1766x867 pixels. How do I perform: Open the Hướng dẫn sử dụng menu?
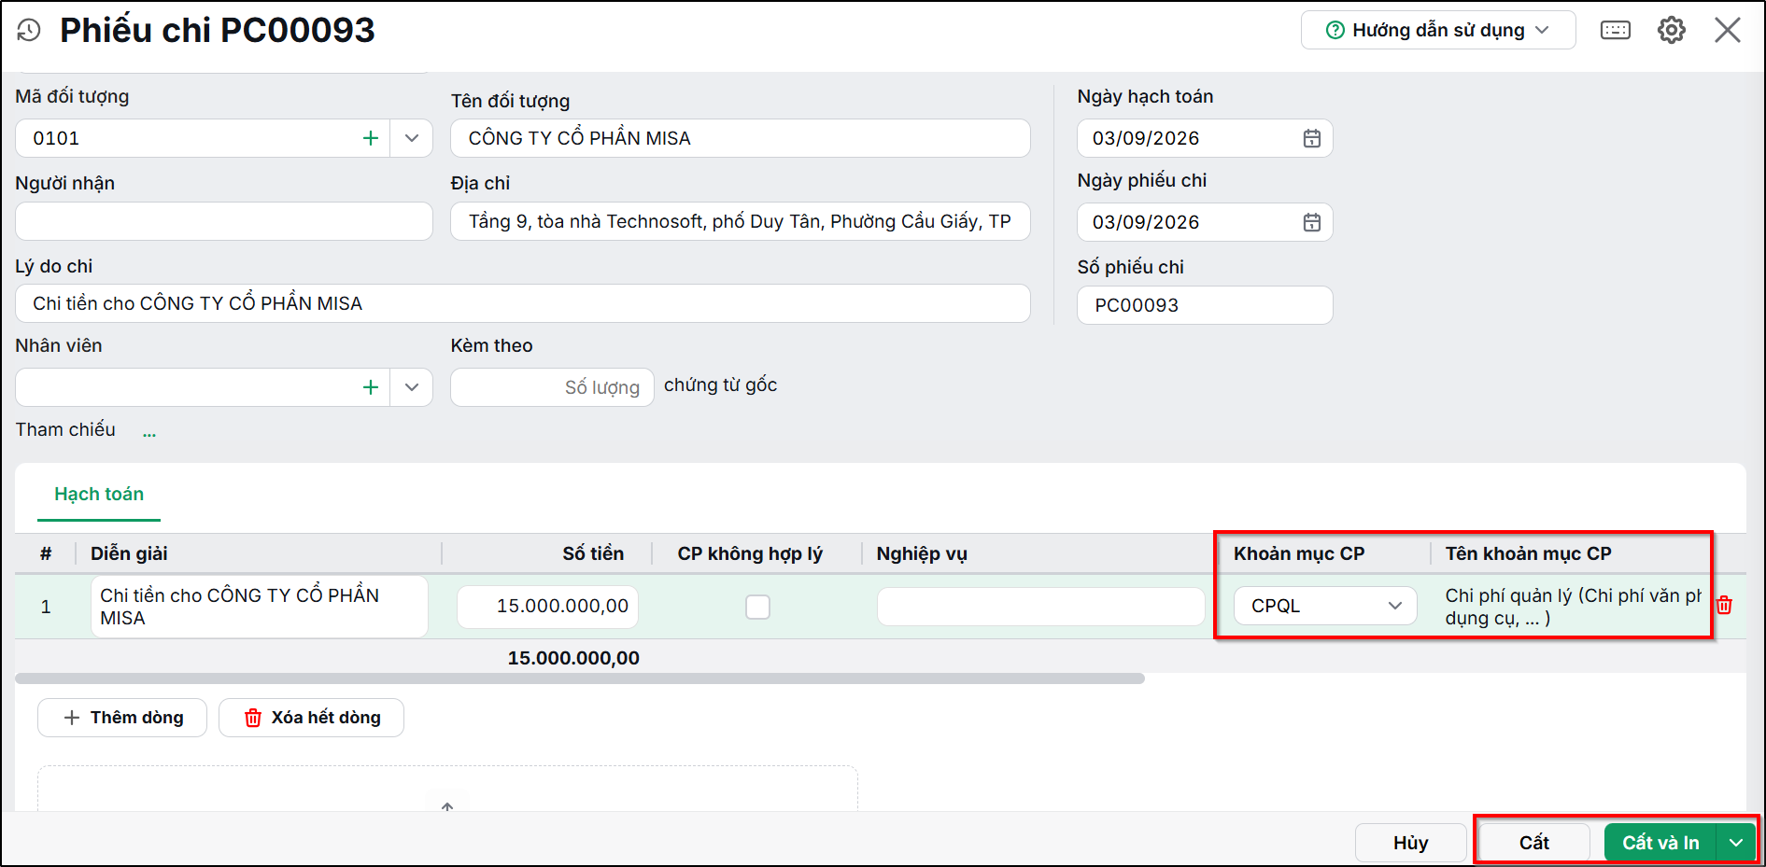pos(1438,31)
